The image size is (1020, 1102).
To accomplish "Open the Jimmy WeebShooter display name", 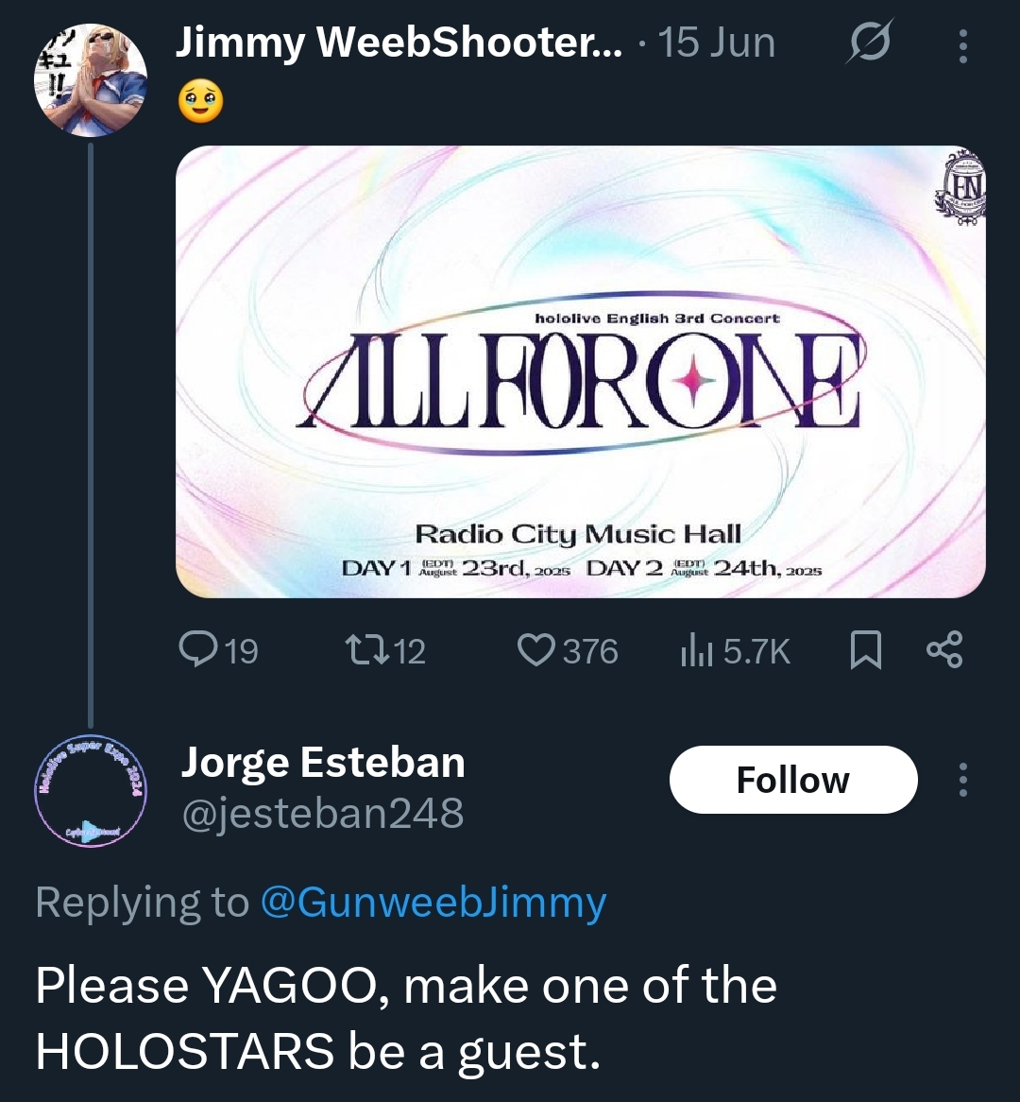I will coord(399,43).
